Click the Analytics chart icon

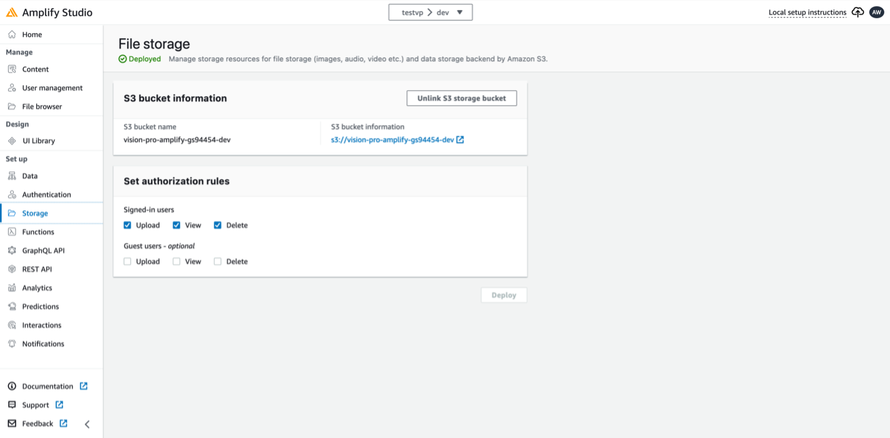tap(12, 288)
